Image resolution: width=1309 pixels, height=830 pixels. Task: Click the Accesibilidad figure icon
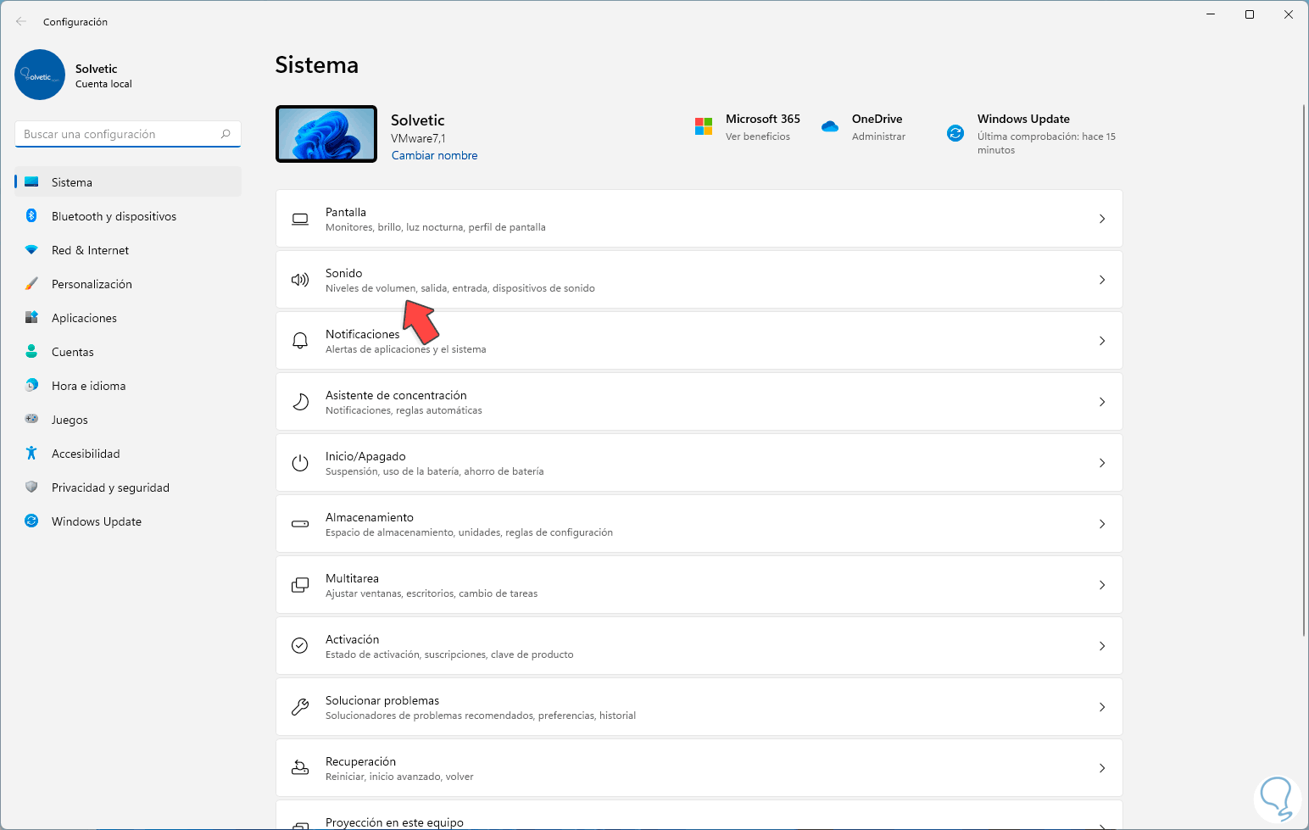click(31, 454)
